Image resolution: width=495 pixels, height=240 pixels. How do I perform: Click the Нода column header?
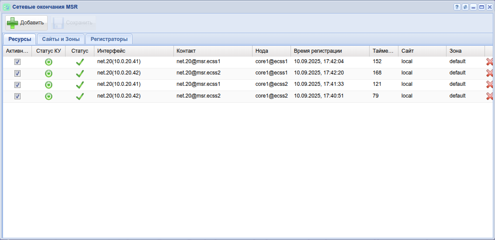coord(271,51)
